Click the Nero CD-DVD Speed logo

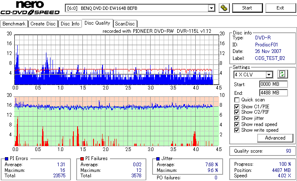30,8
